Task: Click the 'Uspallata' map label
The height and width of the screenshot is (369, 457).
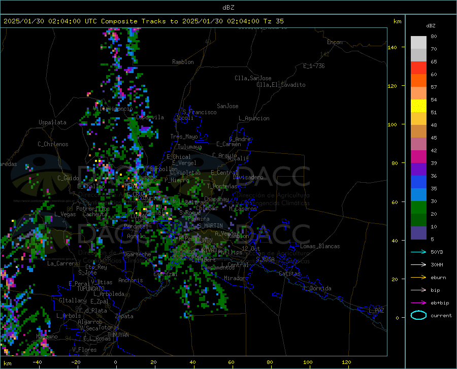Action: click(52, 122)
